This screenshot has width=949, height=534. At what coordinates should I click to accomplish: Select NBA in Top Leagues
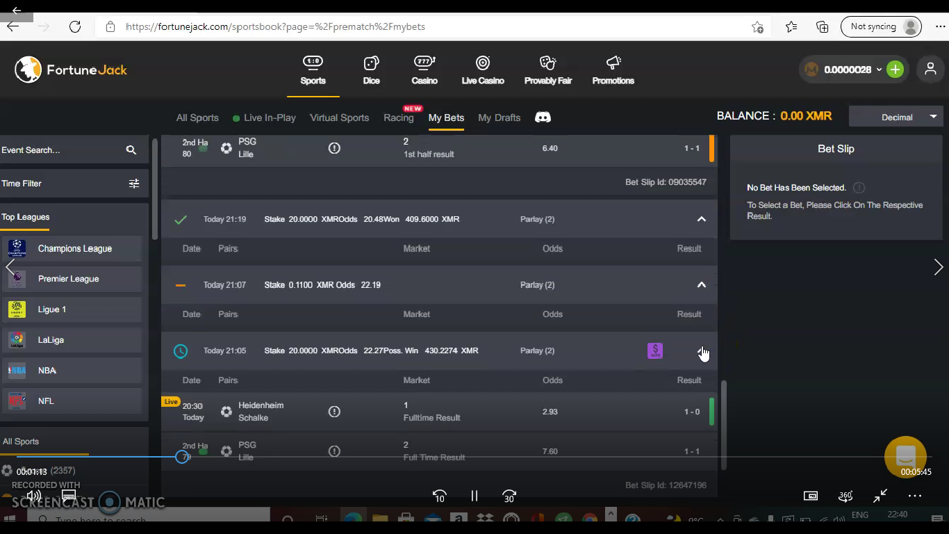47,371
